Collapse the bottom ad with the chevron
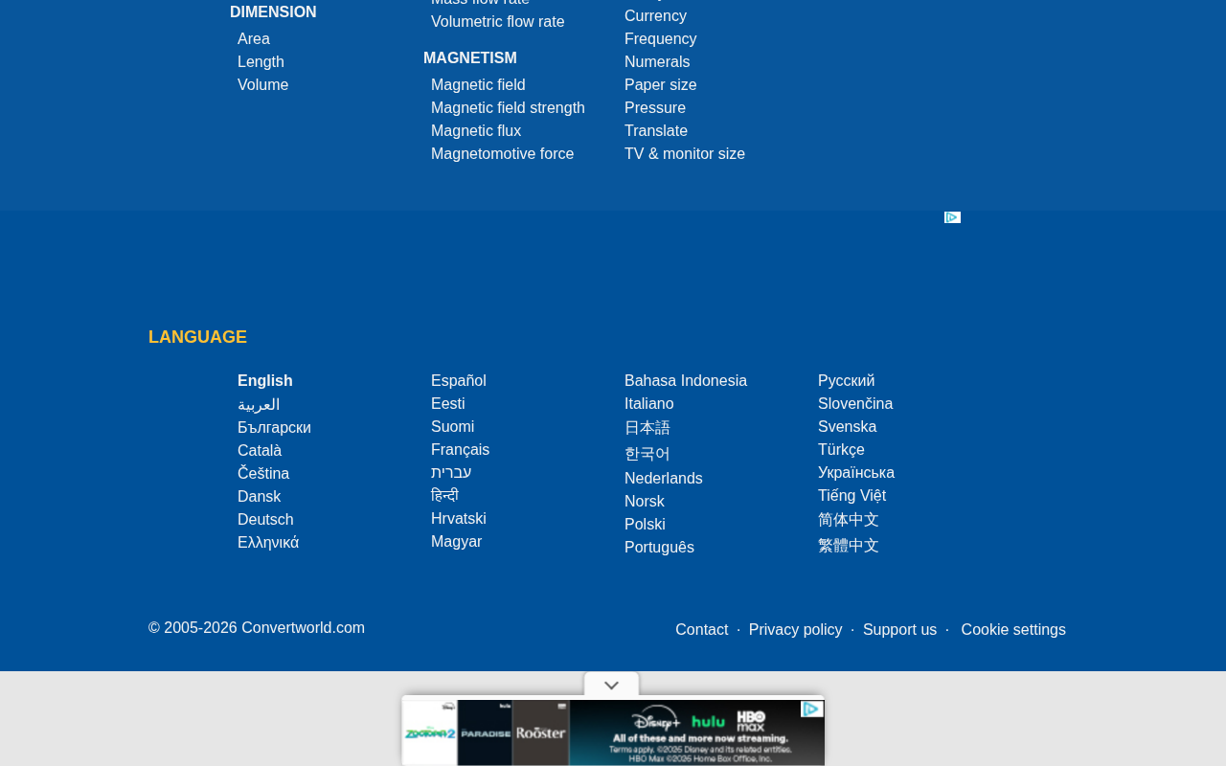 [612, 685]
